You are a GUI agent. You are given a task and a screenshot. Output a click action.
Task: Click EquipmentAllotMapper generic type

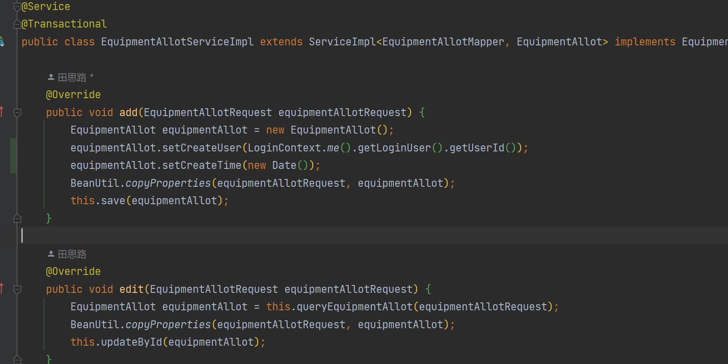point(443,42)
